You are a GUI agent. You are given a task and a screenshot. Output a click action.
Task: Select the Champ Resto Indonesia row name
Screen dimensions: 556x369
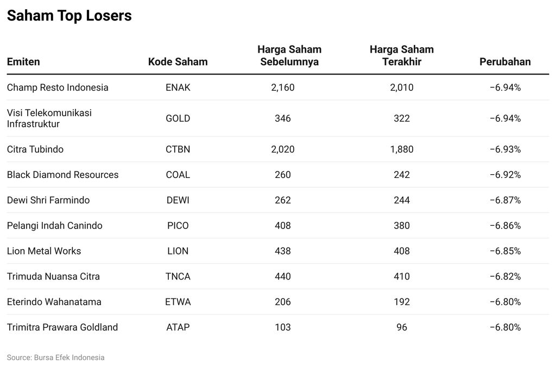tap(58, 87)
